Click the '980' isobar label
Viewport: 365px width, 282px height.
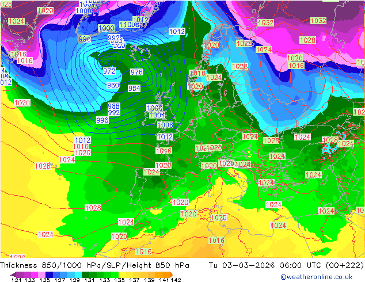click(113, 85)
